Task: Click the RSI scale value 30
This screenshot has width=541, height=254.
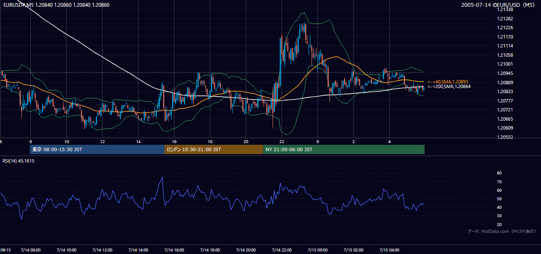Action: tap(499, 216)
